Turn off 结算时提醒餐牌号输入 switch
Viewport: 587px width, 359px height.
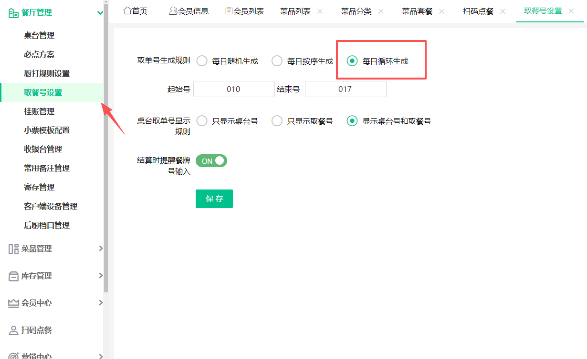click(211, 161)
